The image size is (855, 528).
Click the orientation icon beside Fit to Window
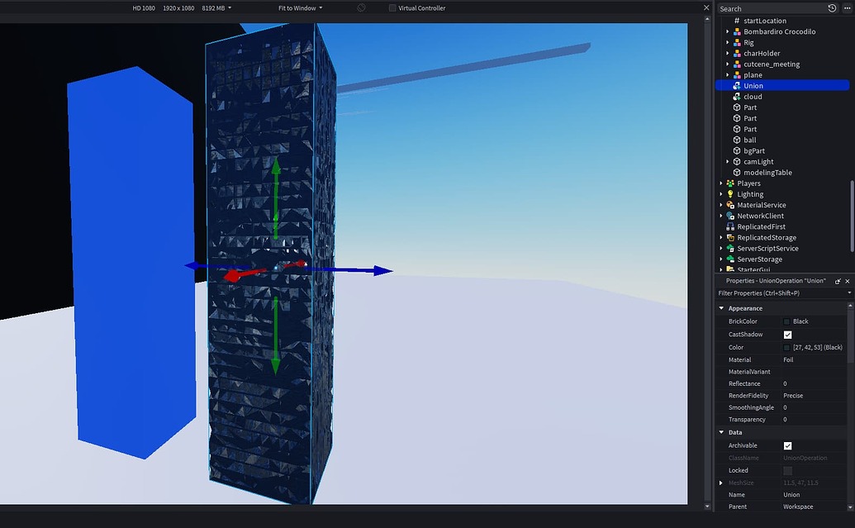(361, 7)
